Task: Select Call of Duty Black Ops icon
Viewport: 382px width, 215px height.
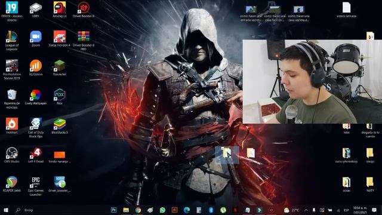Action: [36, 128]
